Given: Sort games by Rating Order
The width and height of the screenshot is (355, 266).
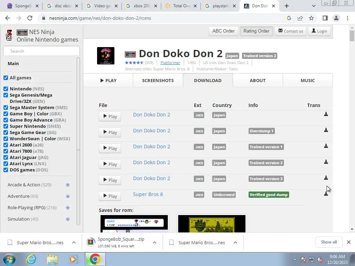Looking at the screenshot, I should tap(257, 31).
